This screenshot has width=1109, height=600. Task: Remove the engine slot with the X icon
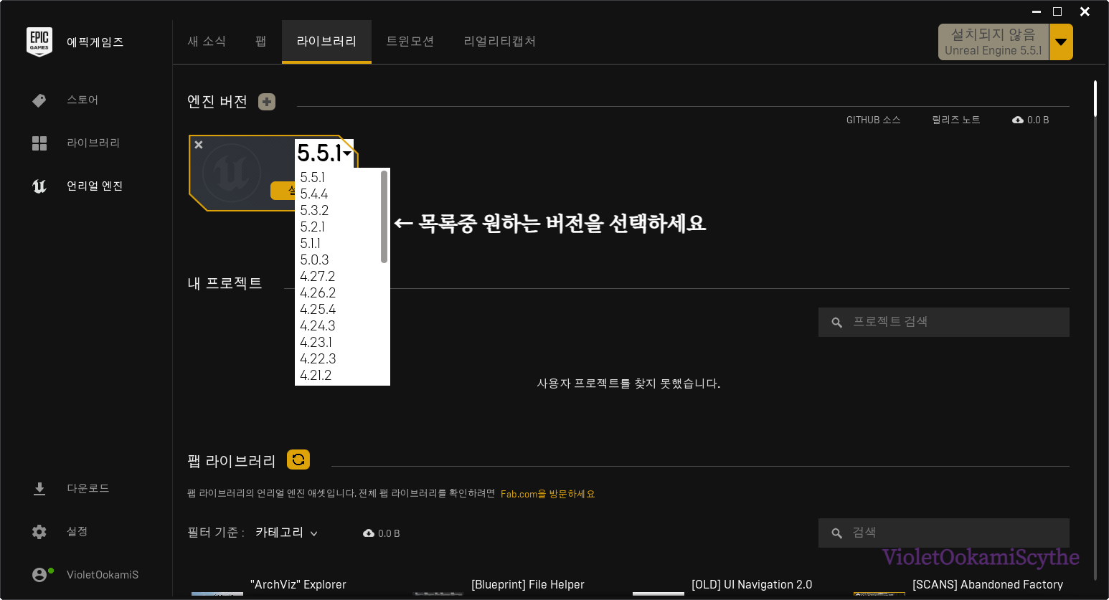pyautogui.click(x=199, y=145)
